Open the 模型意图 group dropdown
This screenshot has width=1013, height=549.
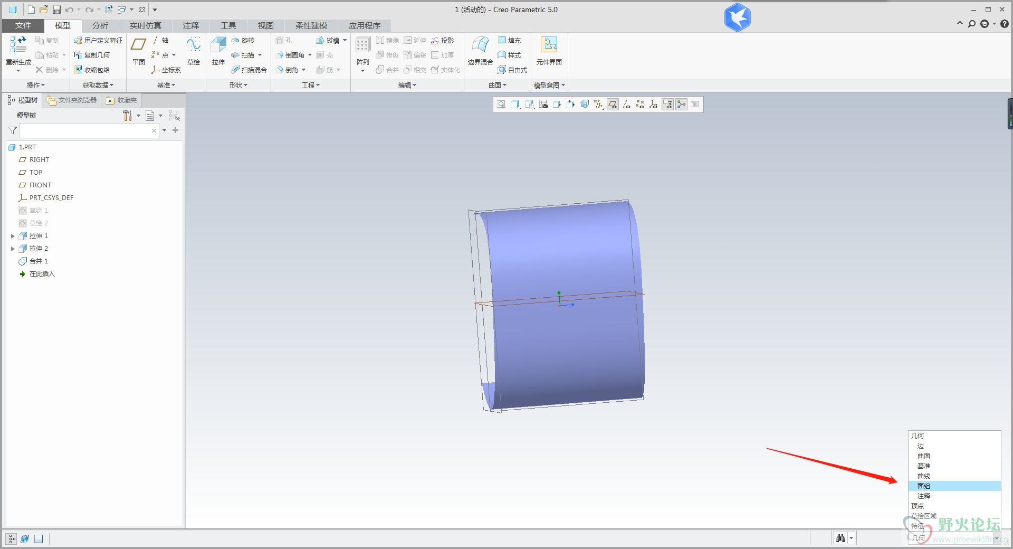[549, 85]
